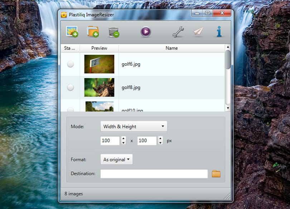Click the list scrollbar up arrow
Viewport: 290px width, 209px height.
tap(228, 47)
